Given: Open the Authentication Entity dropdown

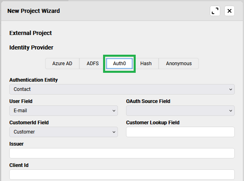Looking at the screenshot, I should [x=122, y=89].
